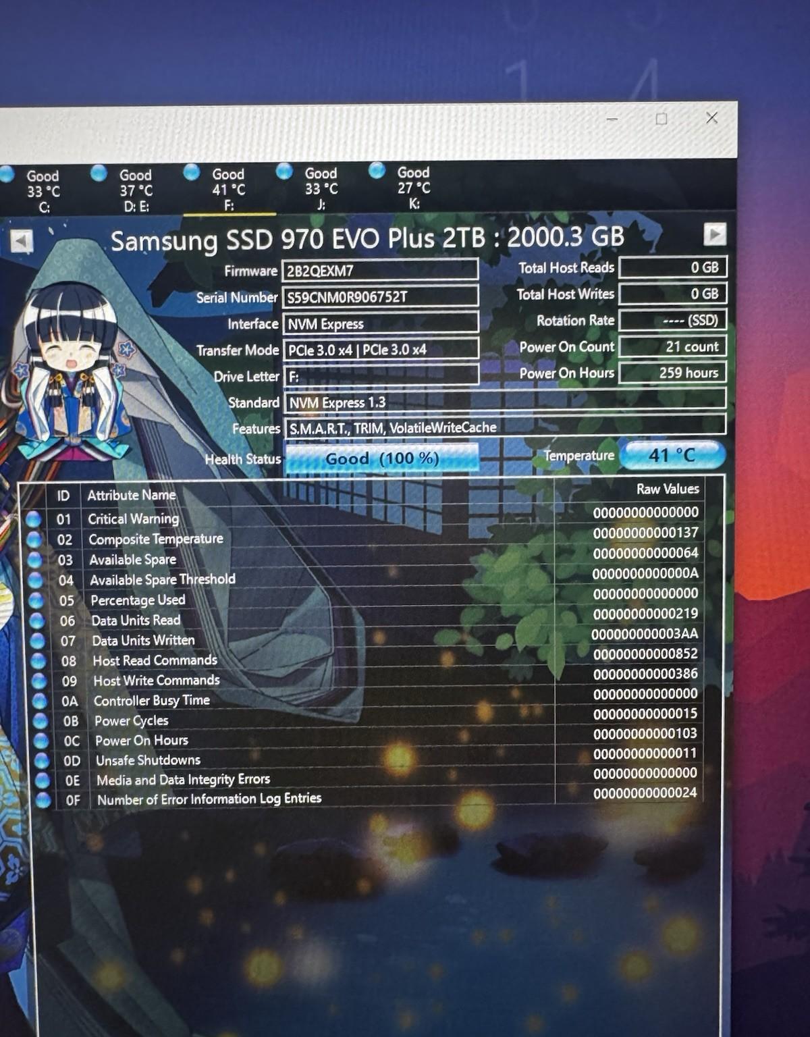Click the Power On Hours 259 hours value
810x1037 pixels.
672,373
